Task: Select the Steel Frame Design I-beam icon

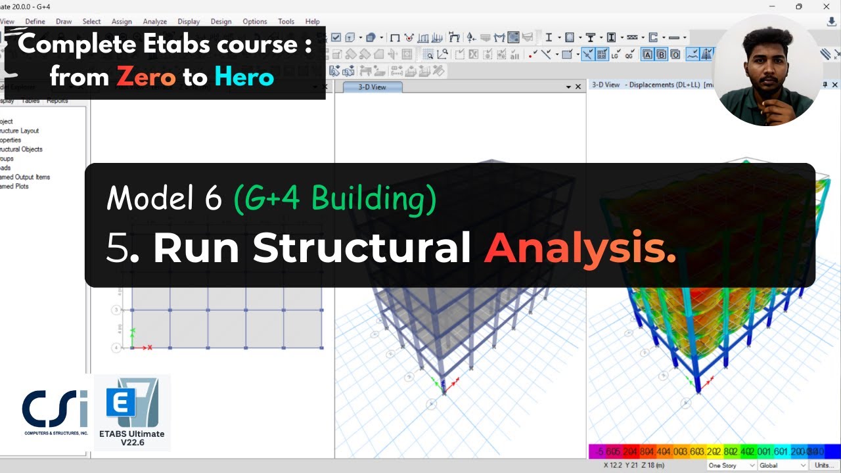Action: coord(549,37)
